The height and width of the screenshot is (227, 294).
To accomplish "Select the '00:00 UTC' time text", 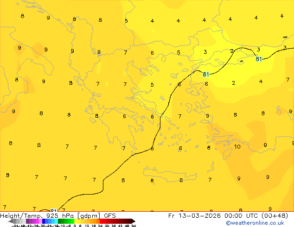I will [242, 216].
